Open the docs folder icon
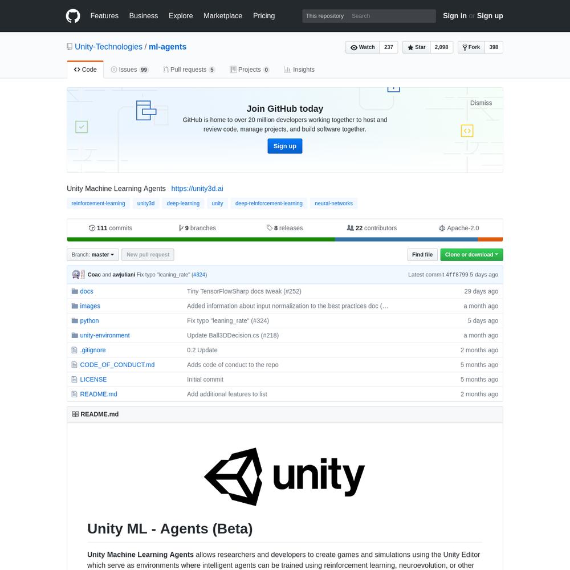 [75, 291]
